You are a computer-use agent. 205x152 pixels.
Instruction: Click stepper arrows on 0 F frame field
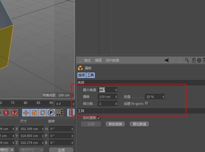(73, 104)
